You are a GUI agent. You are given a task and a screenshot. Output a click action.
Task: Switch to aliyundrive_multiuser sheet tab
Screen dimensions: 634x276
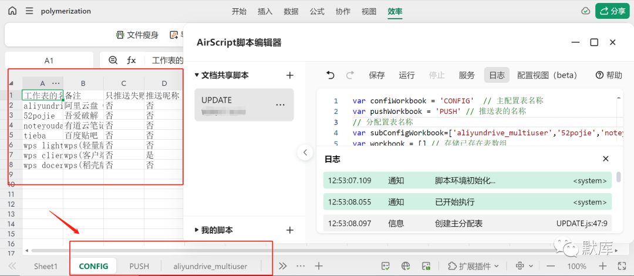[x=210, y=266]
